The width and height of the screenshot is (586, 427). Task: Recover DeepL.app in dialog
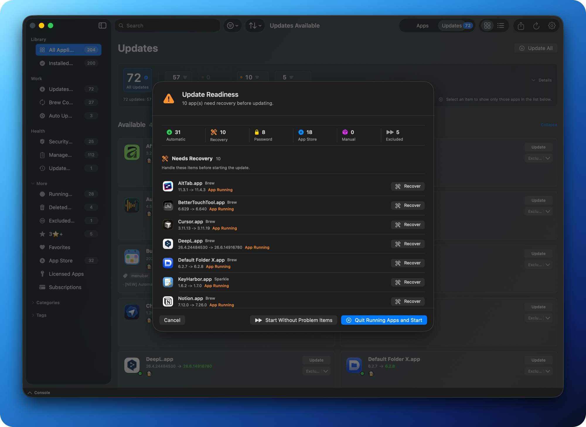click(408, 244)
